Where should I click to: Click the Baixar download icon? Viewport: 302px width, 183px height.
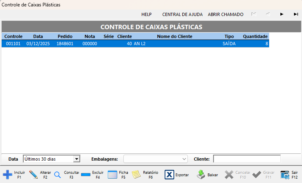point(201,175)
